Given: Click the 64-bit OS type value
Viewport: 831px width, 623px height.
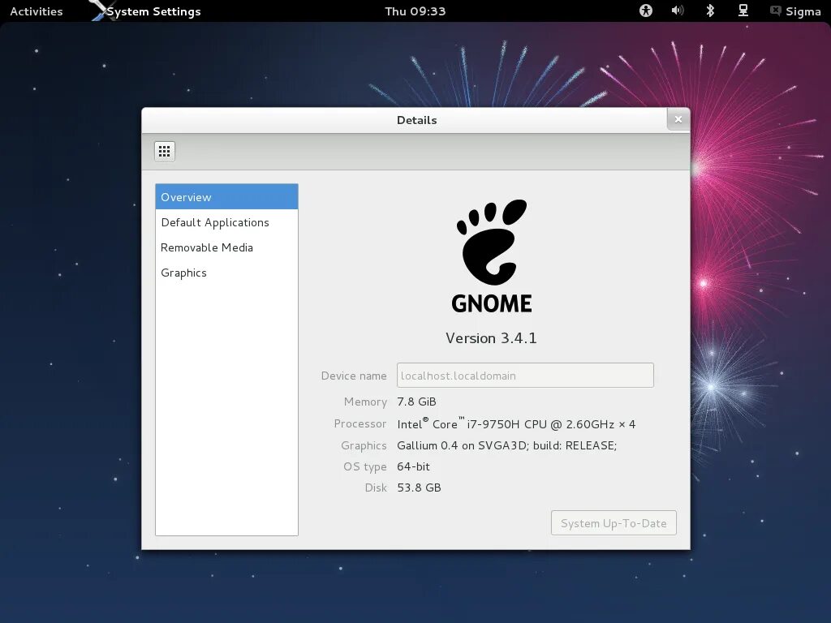Looking at the screenshot, I should pyautogui.click(x=413, y=466).
